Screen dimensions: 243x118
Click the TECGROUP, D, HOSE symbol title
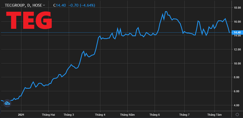point(23,5)
